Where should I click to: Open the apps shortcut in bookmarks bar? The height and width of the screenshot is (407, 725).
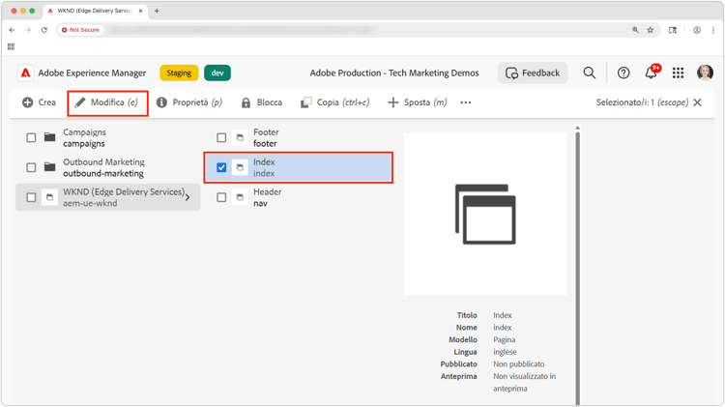click(11, 46)
